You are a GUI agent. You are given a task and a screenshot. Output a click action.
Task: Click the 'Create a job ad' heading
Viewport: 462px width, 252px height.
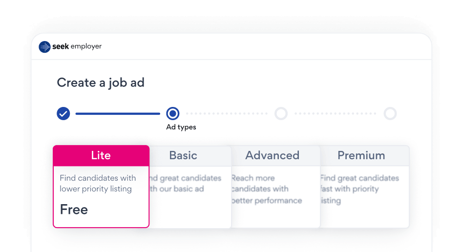click(x=101, y=83)
